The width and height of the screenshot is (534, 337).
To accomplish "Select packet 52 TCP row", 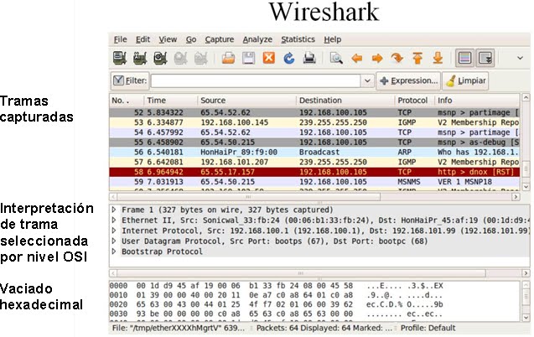I will click(314, 112).
